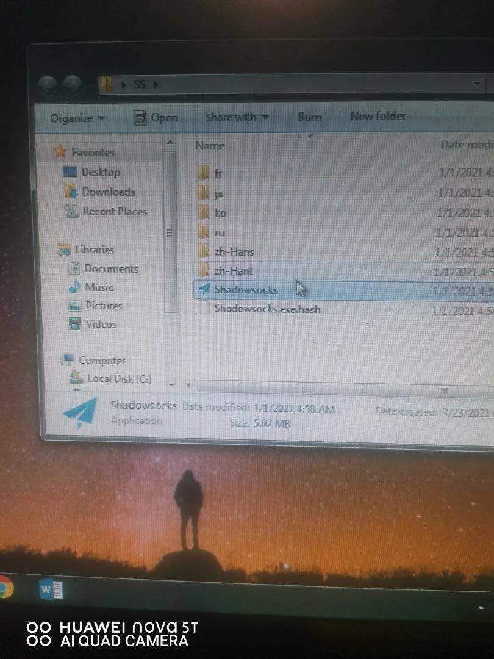Click the Computer icon in sidebar
The height and width of the screenshot is (659, 494).
pos(67,360)
